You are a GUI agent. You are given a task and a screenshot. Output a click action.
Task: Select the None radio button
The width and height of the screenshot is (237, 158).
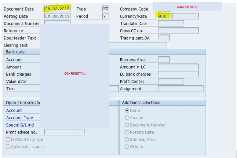click(127, 111)
